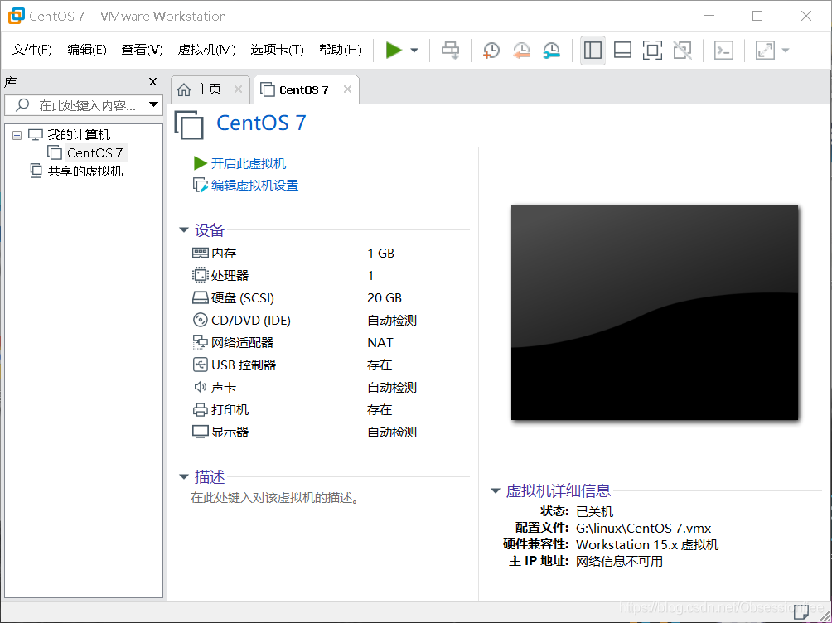Viewport: 832px width, 623px height.
Task: Close the 库 library panel
Action: click(x=152, y=82)
